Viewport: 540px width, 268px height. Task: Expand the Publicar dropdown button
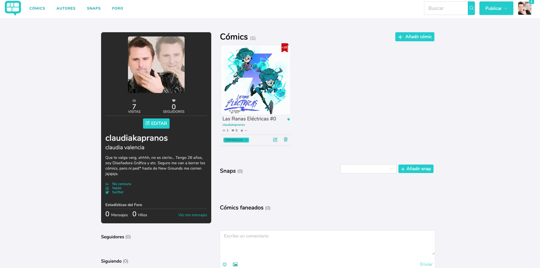(496, 8)
